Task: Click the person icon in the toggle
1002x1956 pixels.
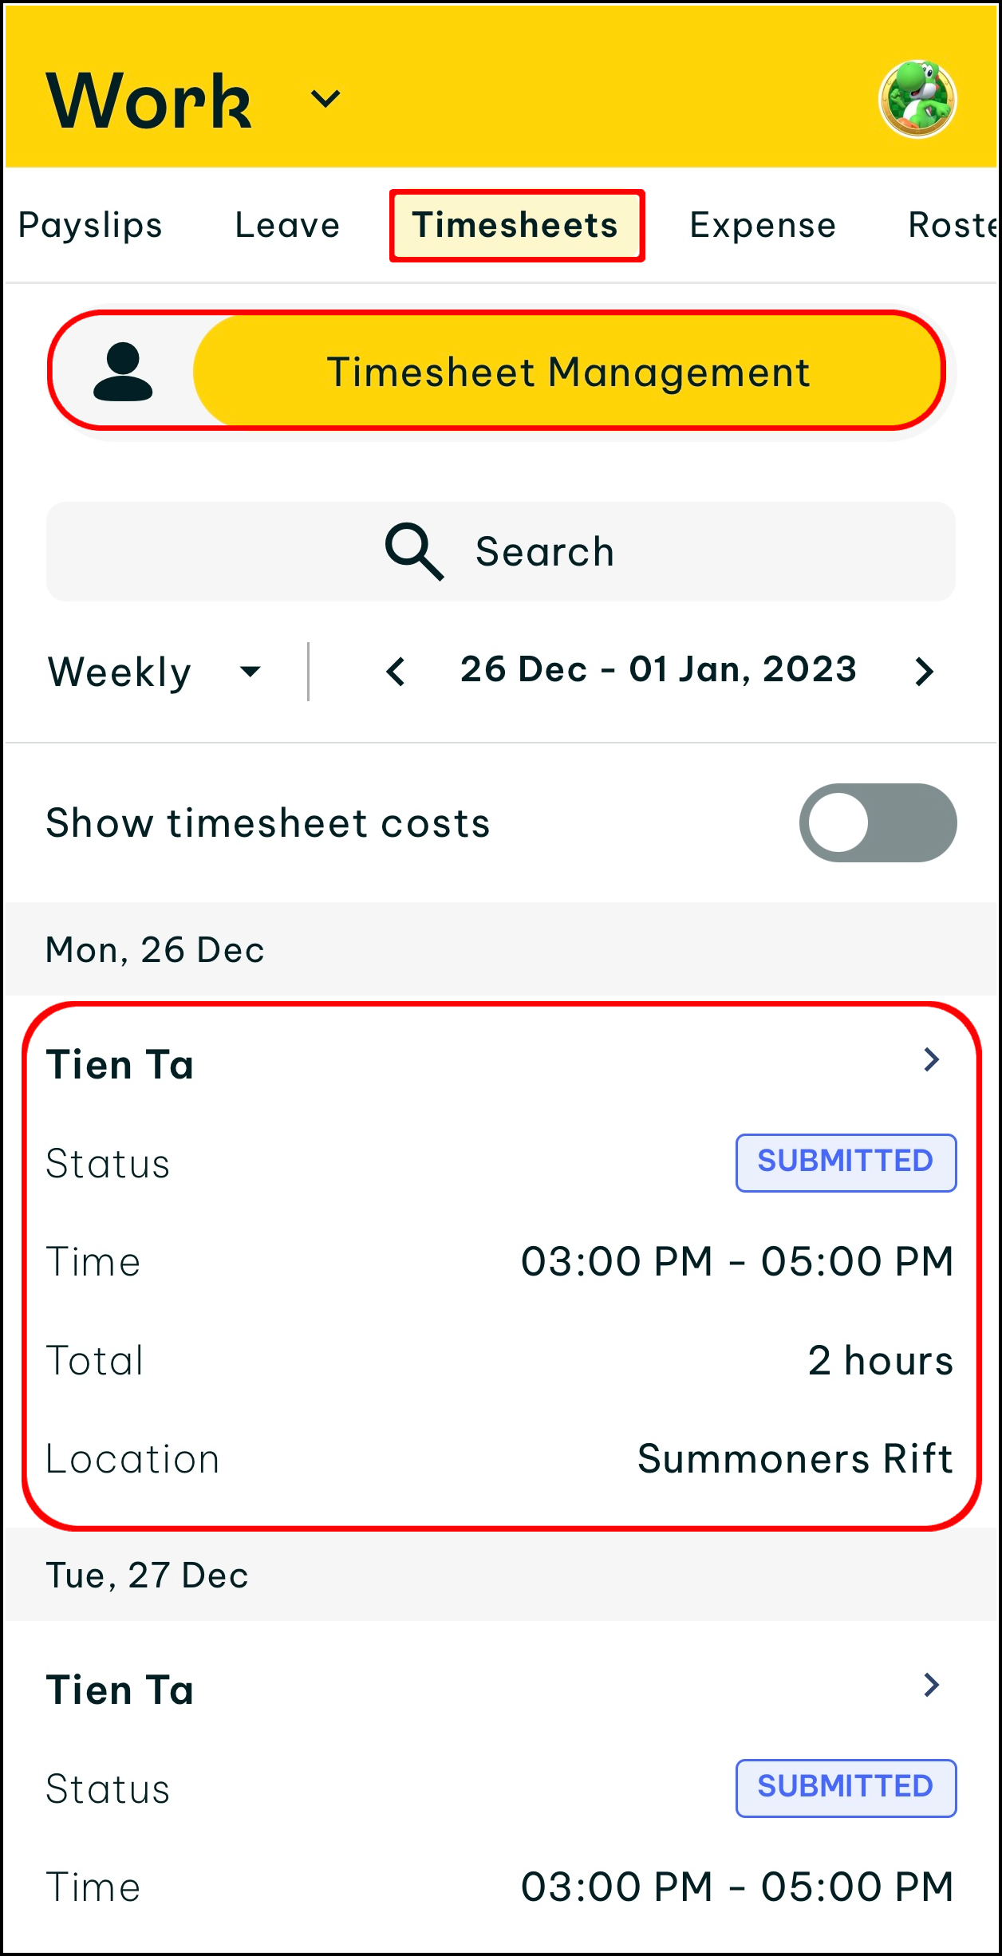Action: pyautogui.click(x=123, y=372)
